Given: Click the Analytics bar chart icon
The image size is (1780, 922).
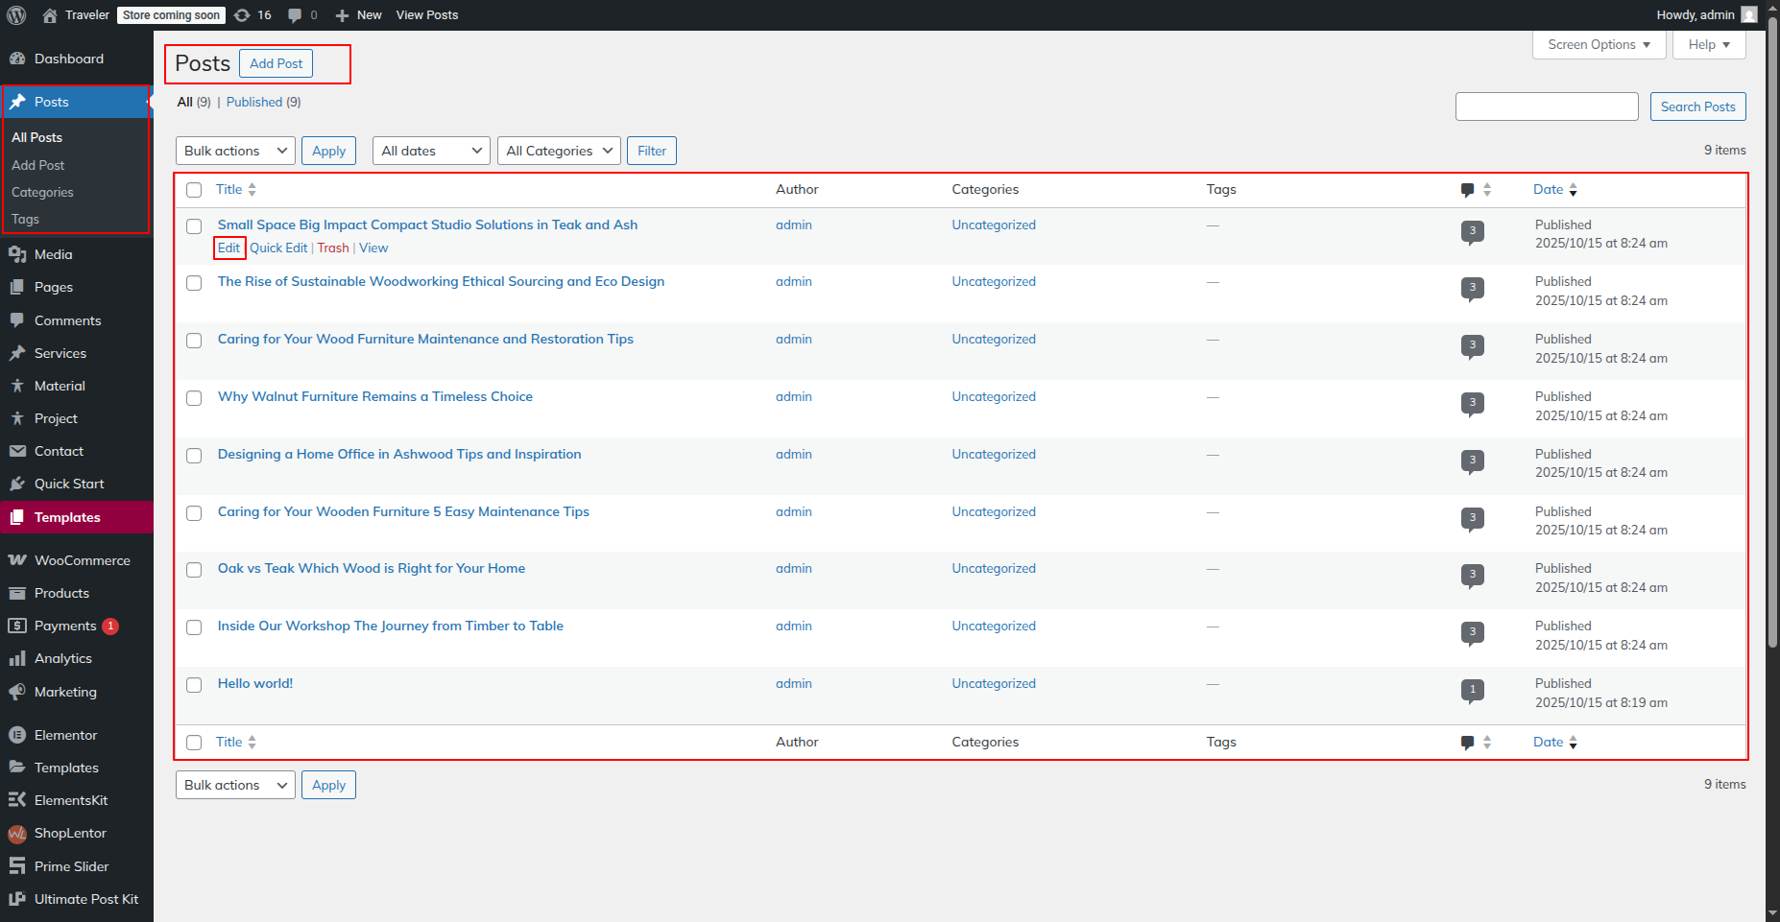Looking at the screenshot, I should (x=17, y=658).
